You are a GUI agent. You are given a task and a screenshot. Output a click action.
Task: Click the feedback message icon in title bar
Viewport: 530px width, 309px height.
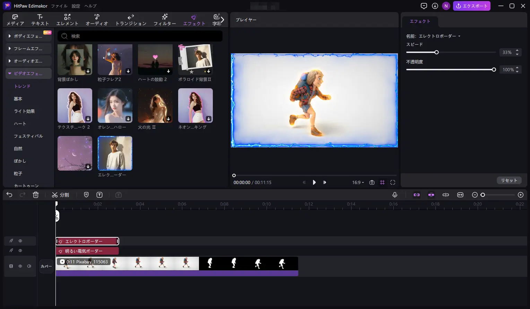(424, 6)
